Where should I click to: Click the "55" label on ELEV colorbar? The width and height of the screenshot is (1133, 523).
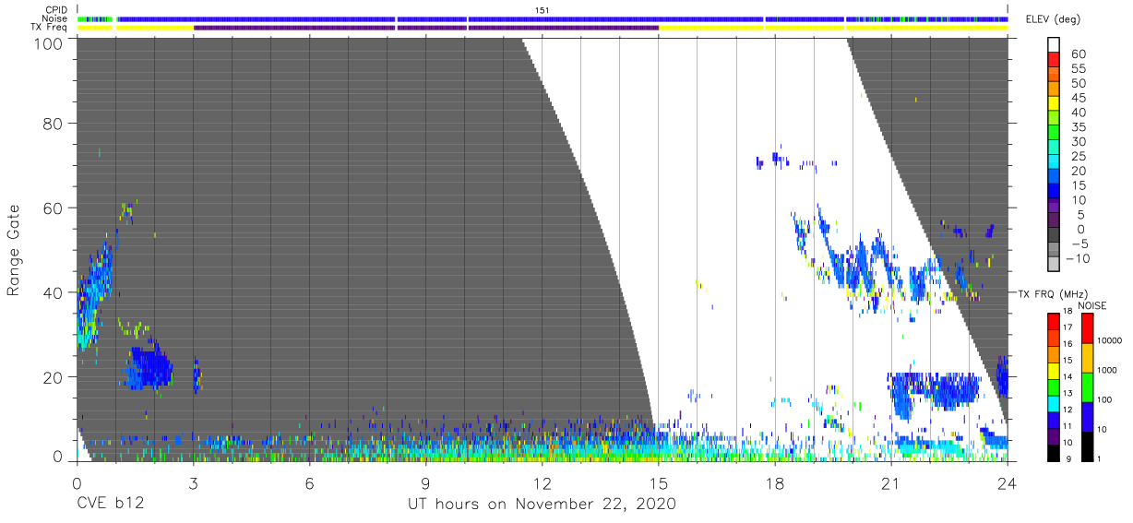(x=1079, y=69)
